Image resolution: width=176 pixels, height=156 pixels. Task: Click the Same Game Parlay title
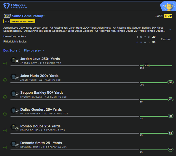[28, 16]
